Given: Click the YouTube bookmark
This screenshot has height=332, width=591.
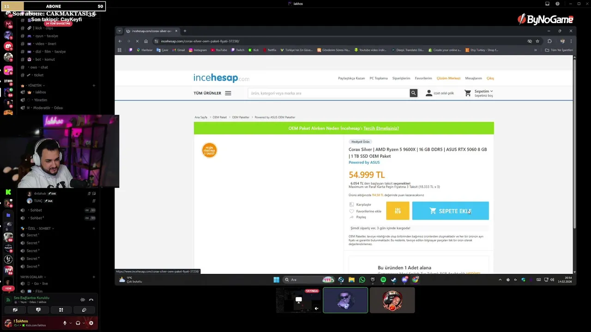Looking at the screenshot, I should [219, 50].
